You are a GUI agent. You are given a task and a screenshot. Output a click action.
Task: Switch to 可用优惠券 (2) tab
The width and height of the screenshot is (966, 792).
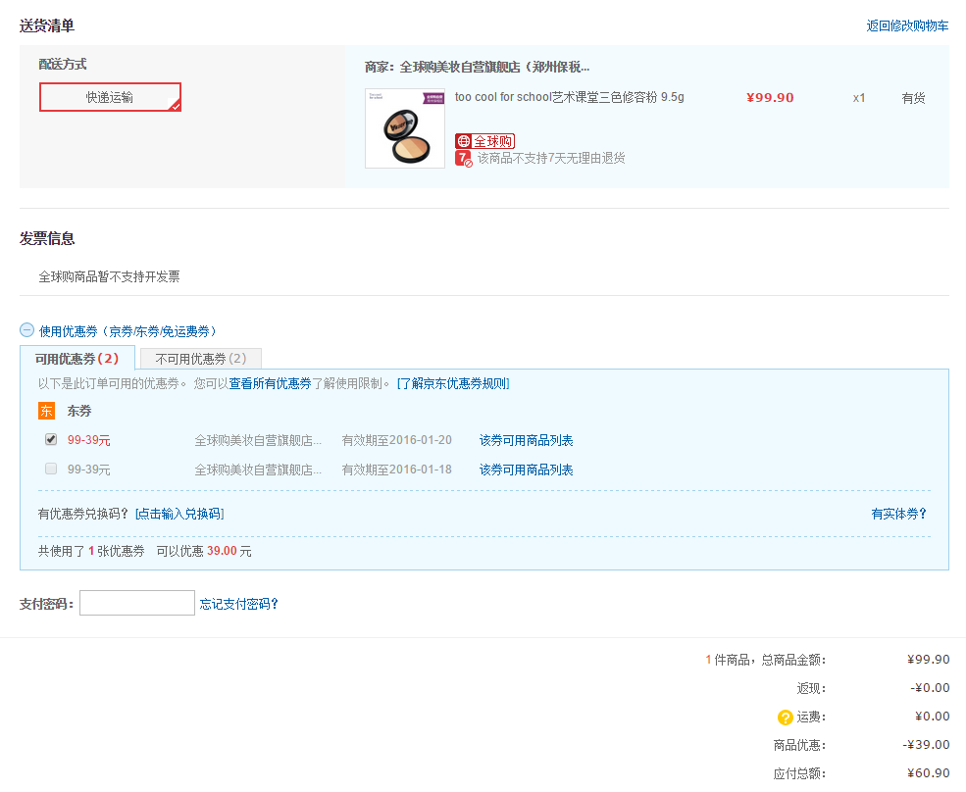[77, 359]
